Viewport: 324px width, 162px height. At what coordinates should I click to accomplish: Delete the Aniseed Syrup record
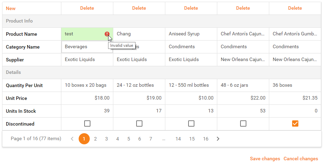pos(191,8)
